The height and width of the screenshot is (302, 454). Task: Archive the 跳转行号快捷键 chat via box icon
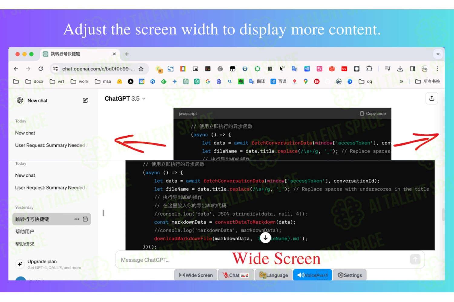coord(85,219)
